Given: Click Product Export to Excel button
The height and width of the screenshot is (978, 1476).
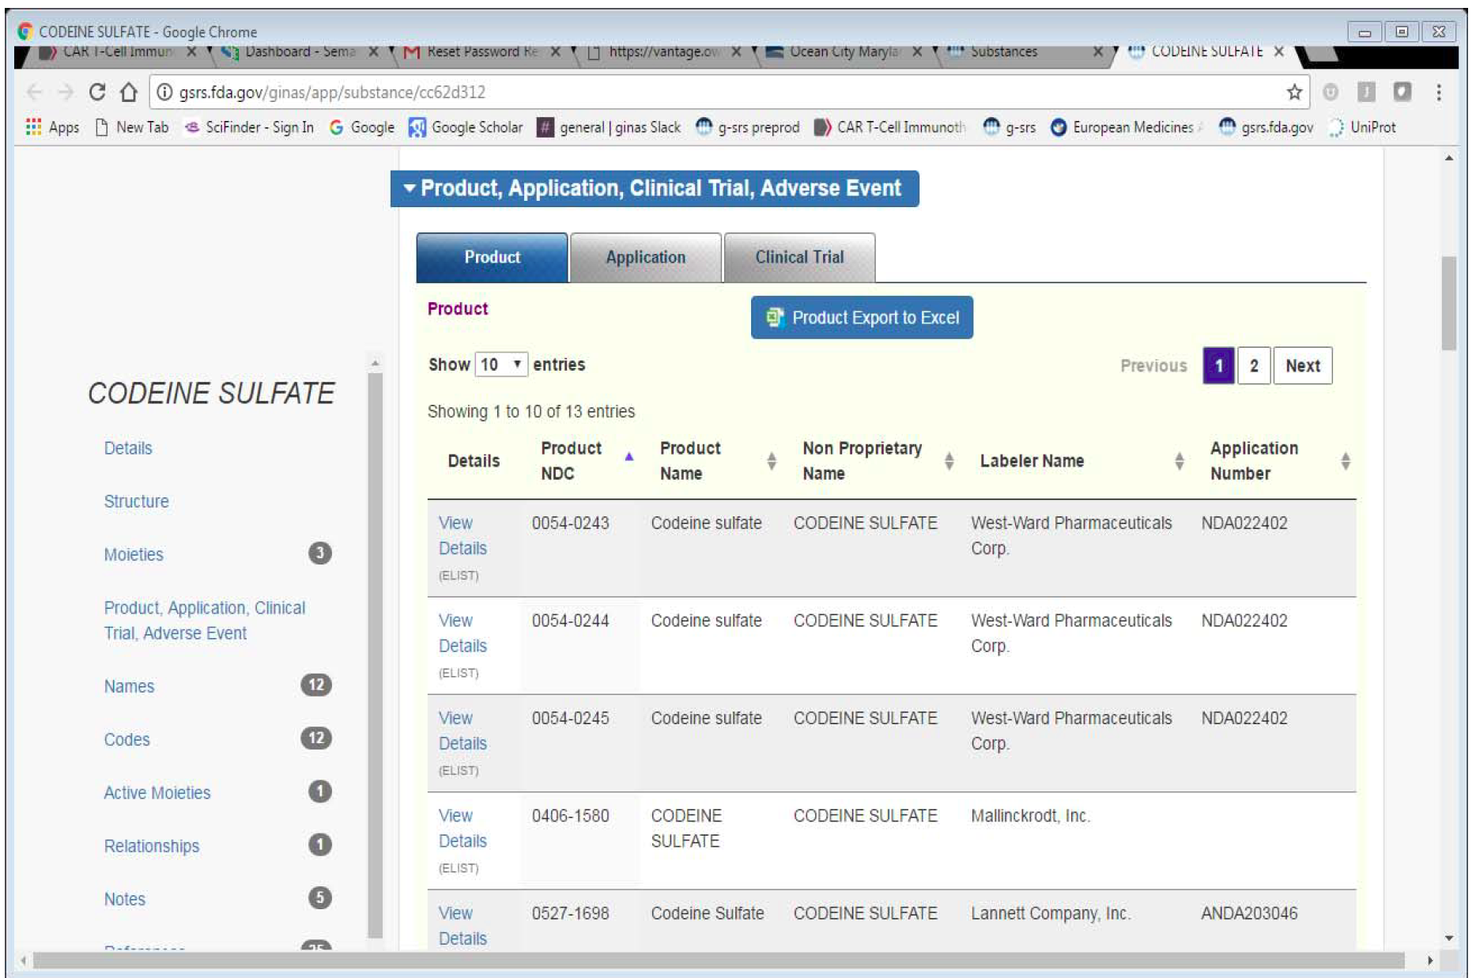Looking at the screenshot, I should tap(862, 317).
